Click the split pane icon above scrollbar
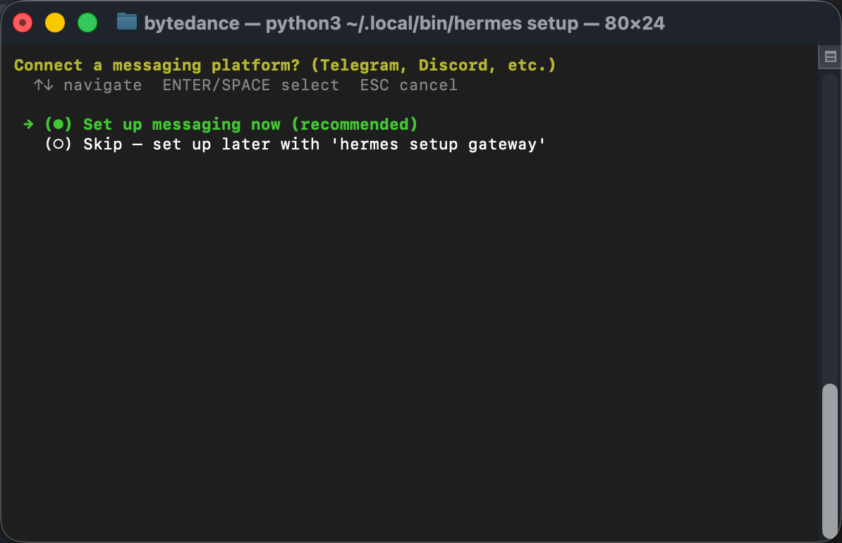 [x=830, y=57]
